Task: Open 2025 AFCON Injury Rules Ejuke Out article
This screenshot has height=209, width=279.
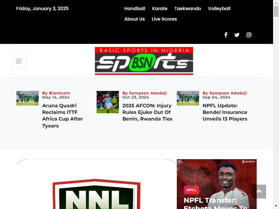Action: 147,112
